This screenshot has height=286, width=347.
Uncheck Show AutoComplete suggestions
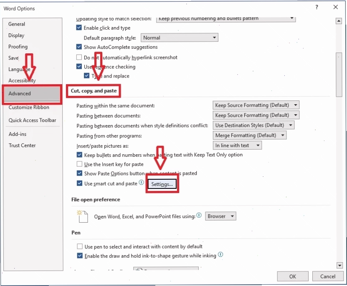[x=79, y=47]
